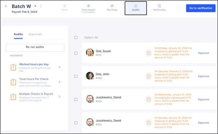Tick the Select All checkbox
The image size is (218, 134).
[x=76, y=38]
